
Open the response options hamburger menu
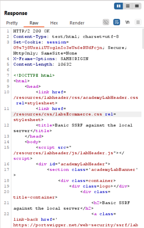138,22
